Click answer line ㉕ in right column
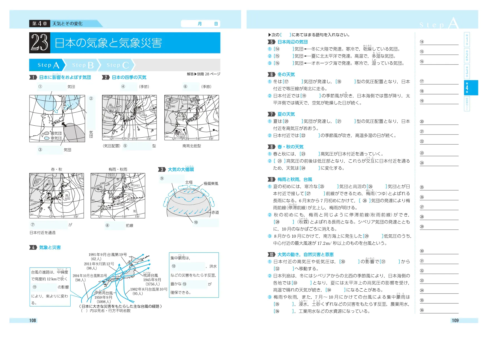Screen dimensions: 488x345 click(439, 187)
